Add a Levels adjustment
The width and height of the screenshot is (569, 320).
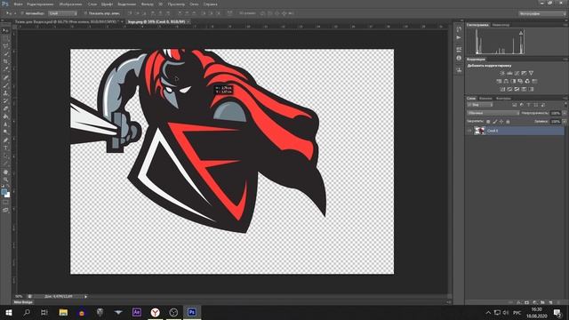509,73
